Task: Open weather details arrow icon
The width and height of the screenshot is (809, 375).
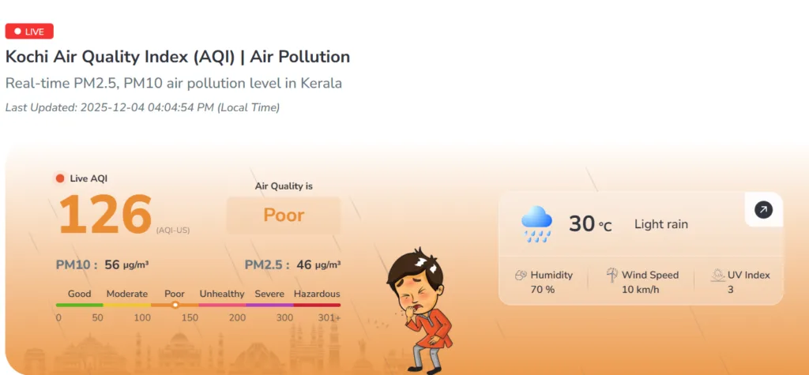Action: pyautogui.click(x=763, y=210)
